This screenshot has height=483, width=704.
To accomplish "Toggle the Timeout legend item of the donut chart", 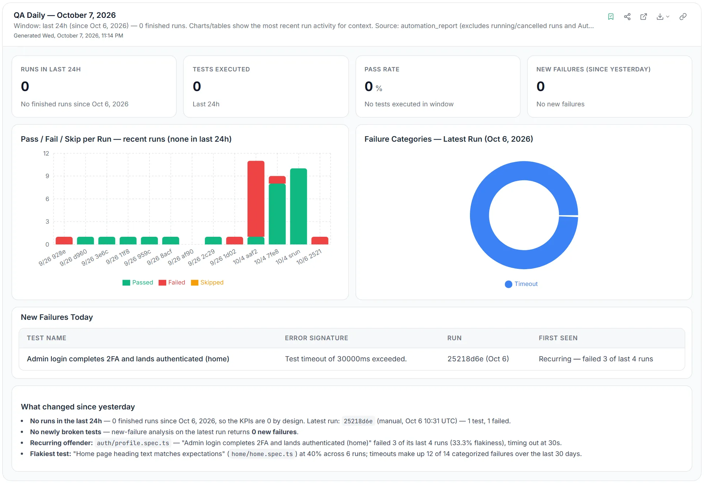I will pyautogui.click(x=521, y=284).
